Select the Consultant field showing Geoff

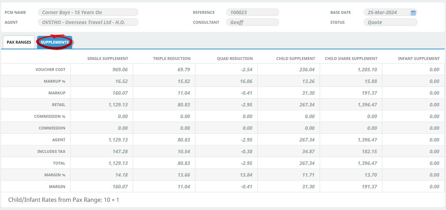click(252, 22)
